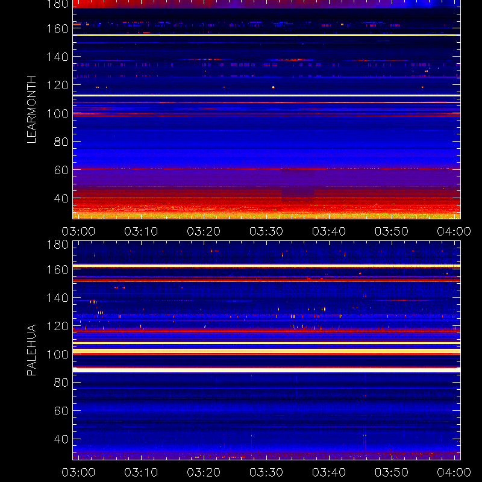Click 03:50 time label under Learmonth plot
Viewport: 482px width, 482px height.
tap(392, 231)
